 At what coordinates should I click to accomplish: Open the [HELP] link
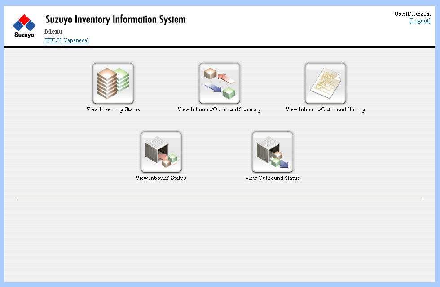pos(53,40)
